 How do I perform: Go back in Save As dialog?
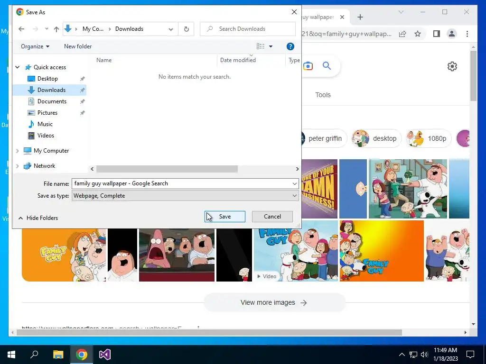21,29
